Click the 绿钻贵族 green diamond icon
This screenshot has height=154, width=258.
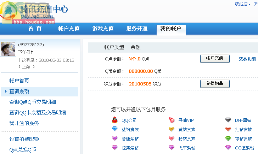(228, 138)
